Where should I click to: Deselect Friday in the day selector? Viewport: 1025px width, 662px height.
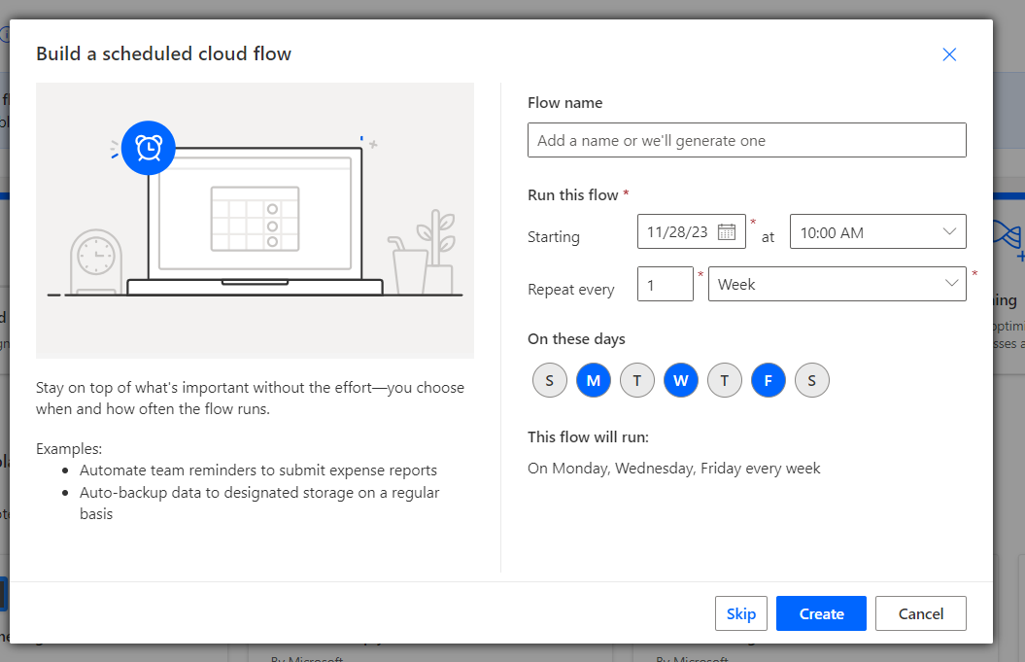point(768,380)
